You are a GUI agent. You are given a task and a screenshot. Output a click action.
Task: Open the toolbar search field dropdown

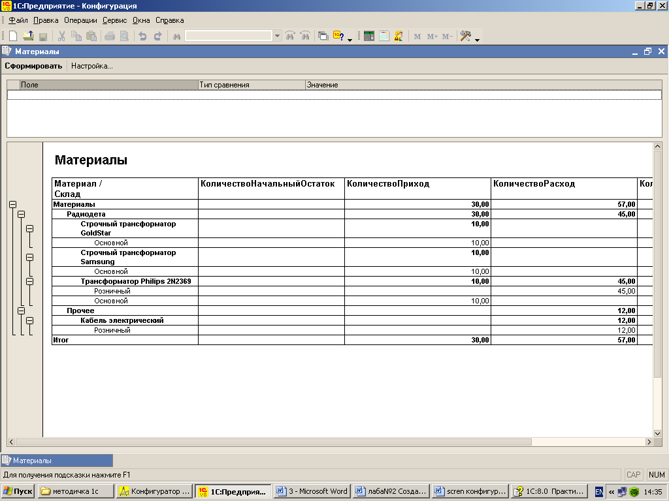pyautogui.click(x=278, y=37)
